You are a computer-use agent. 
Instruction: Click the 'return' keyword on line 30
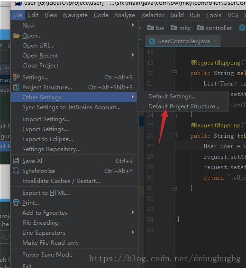(x=214, y=178)
